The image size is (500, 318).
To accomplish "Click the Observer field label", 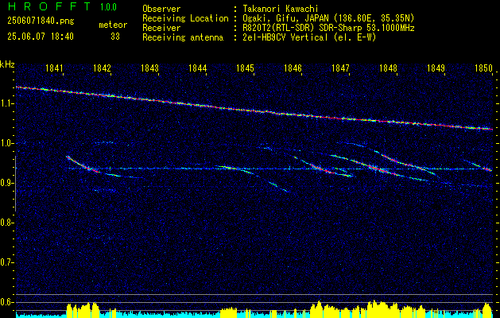I will (x=161, y=9).
